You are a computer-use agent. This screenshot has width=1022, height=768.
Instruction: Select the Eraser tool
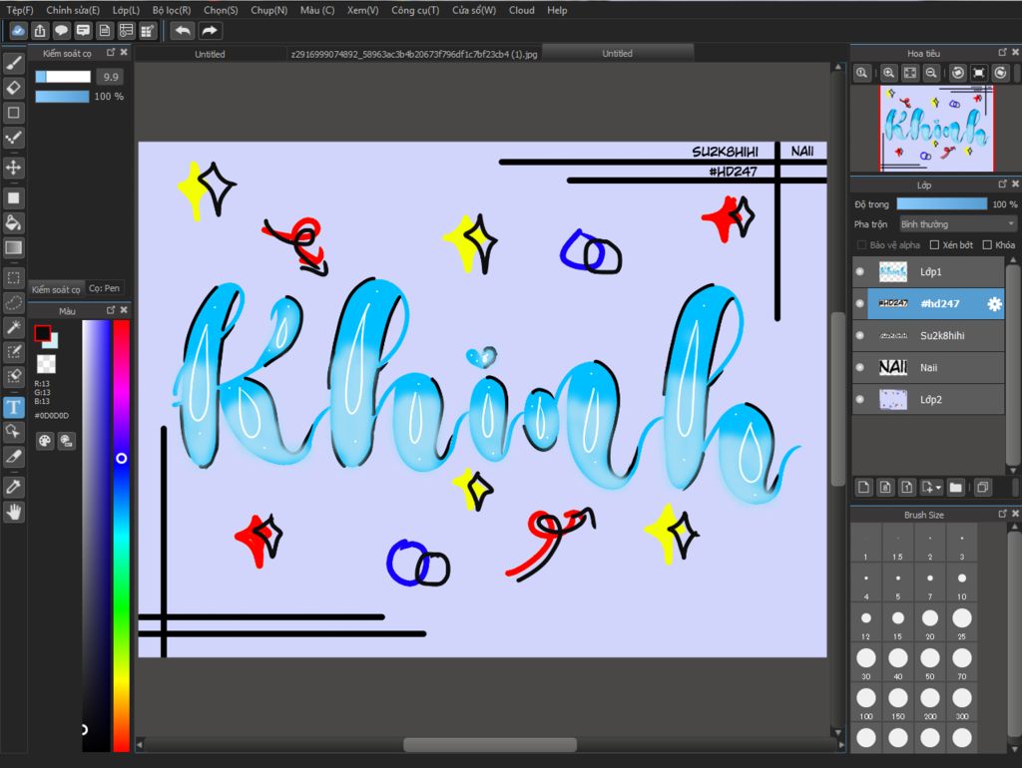[x=14, y=88]
